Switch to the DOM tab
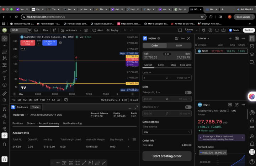 pyautogui.click(x=179, y=46)
